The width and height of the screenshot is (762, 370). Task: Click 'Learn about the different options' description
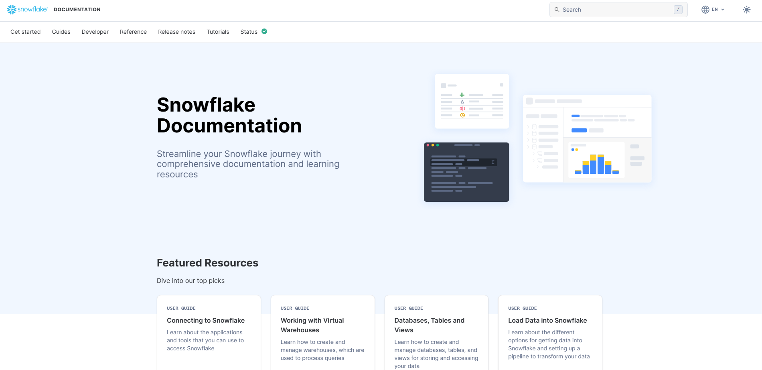pyautogui.click(x=549, y=344)
